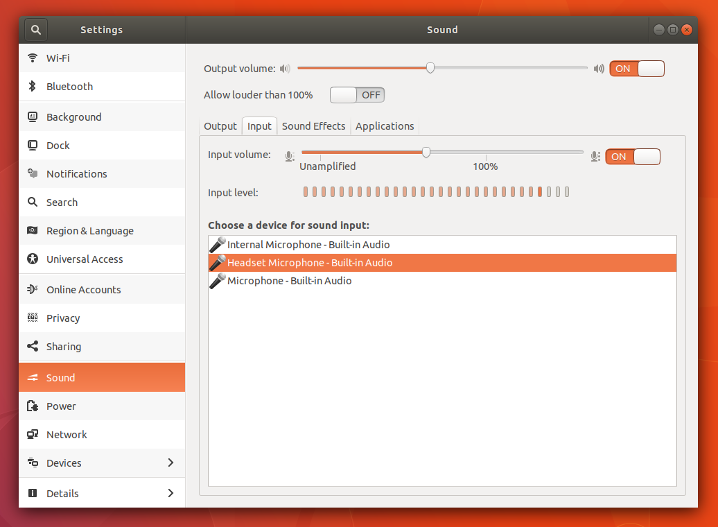Screen dimensions: 718x527
Task: Click the Region & Language flag icon
Action: click(33, 230)
